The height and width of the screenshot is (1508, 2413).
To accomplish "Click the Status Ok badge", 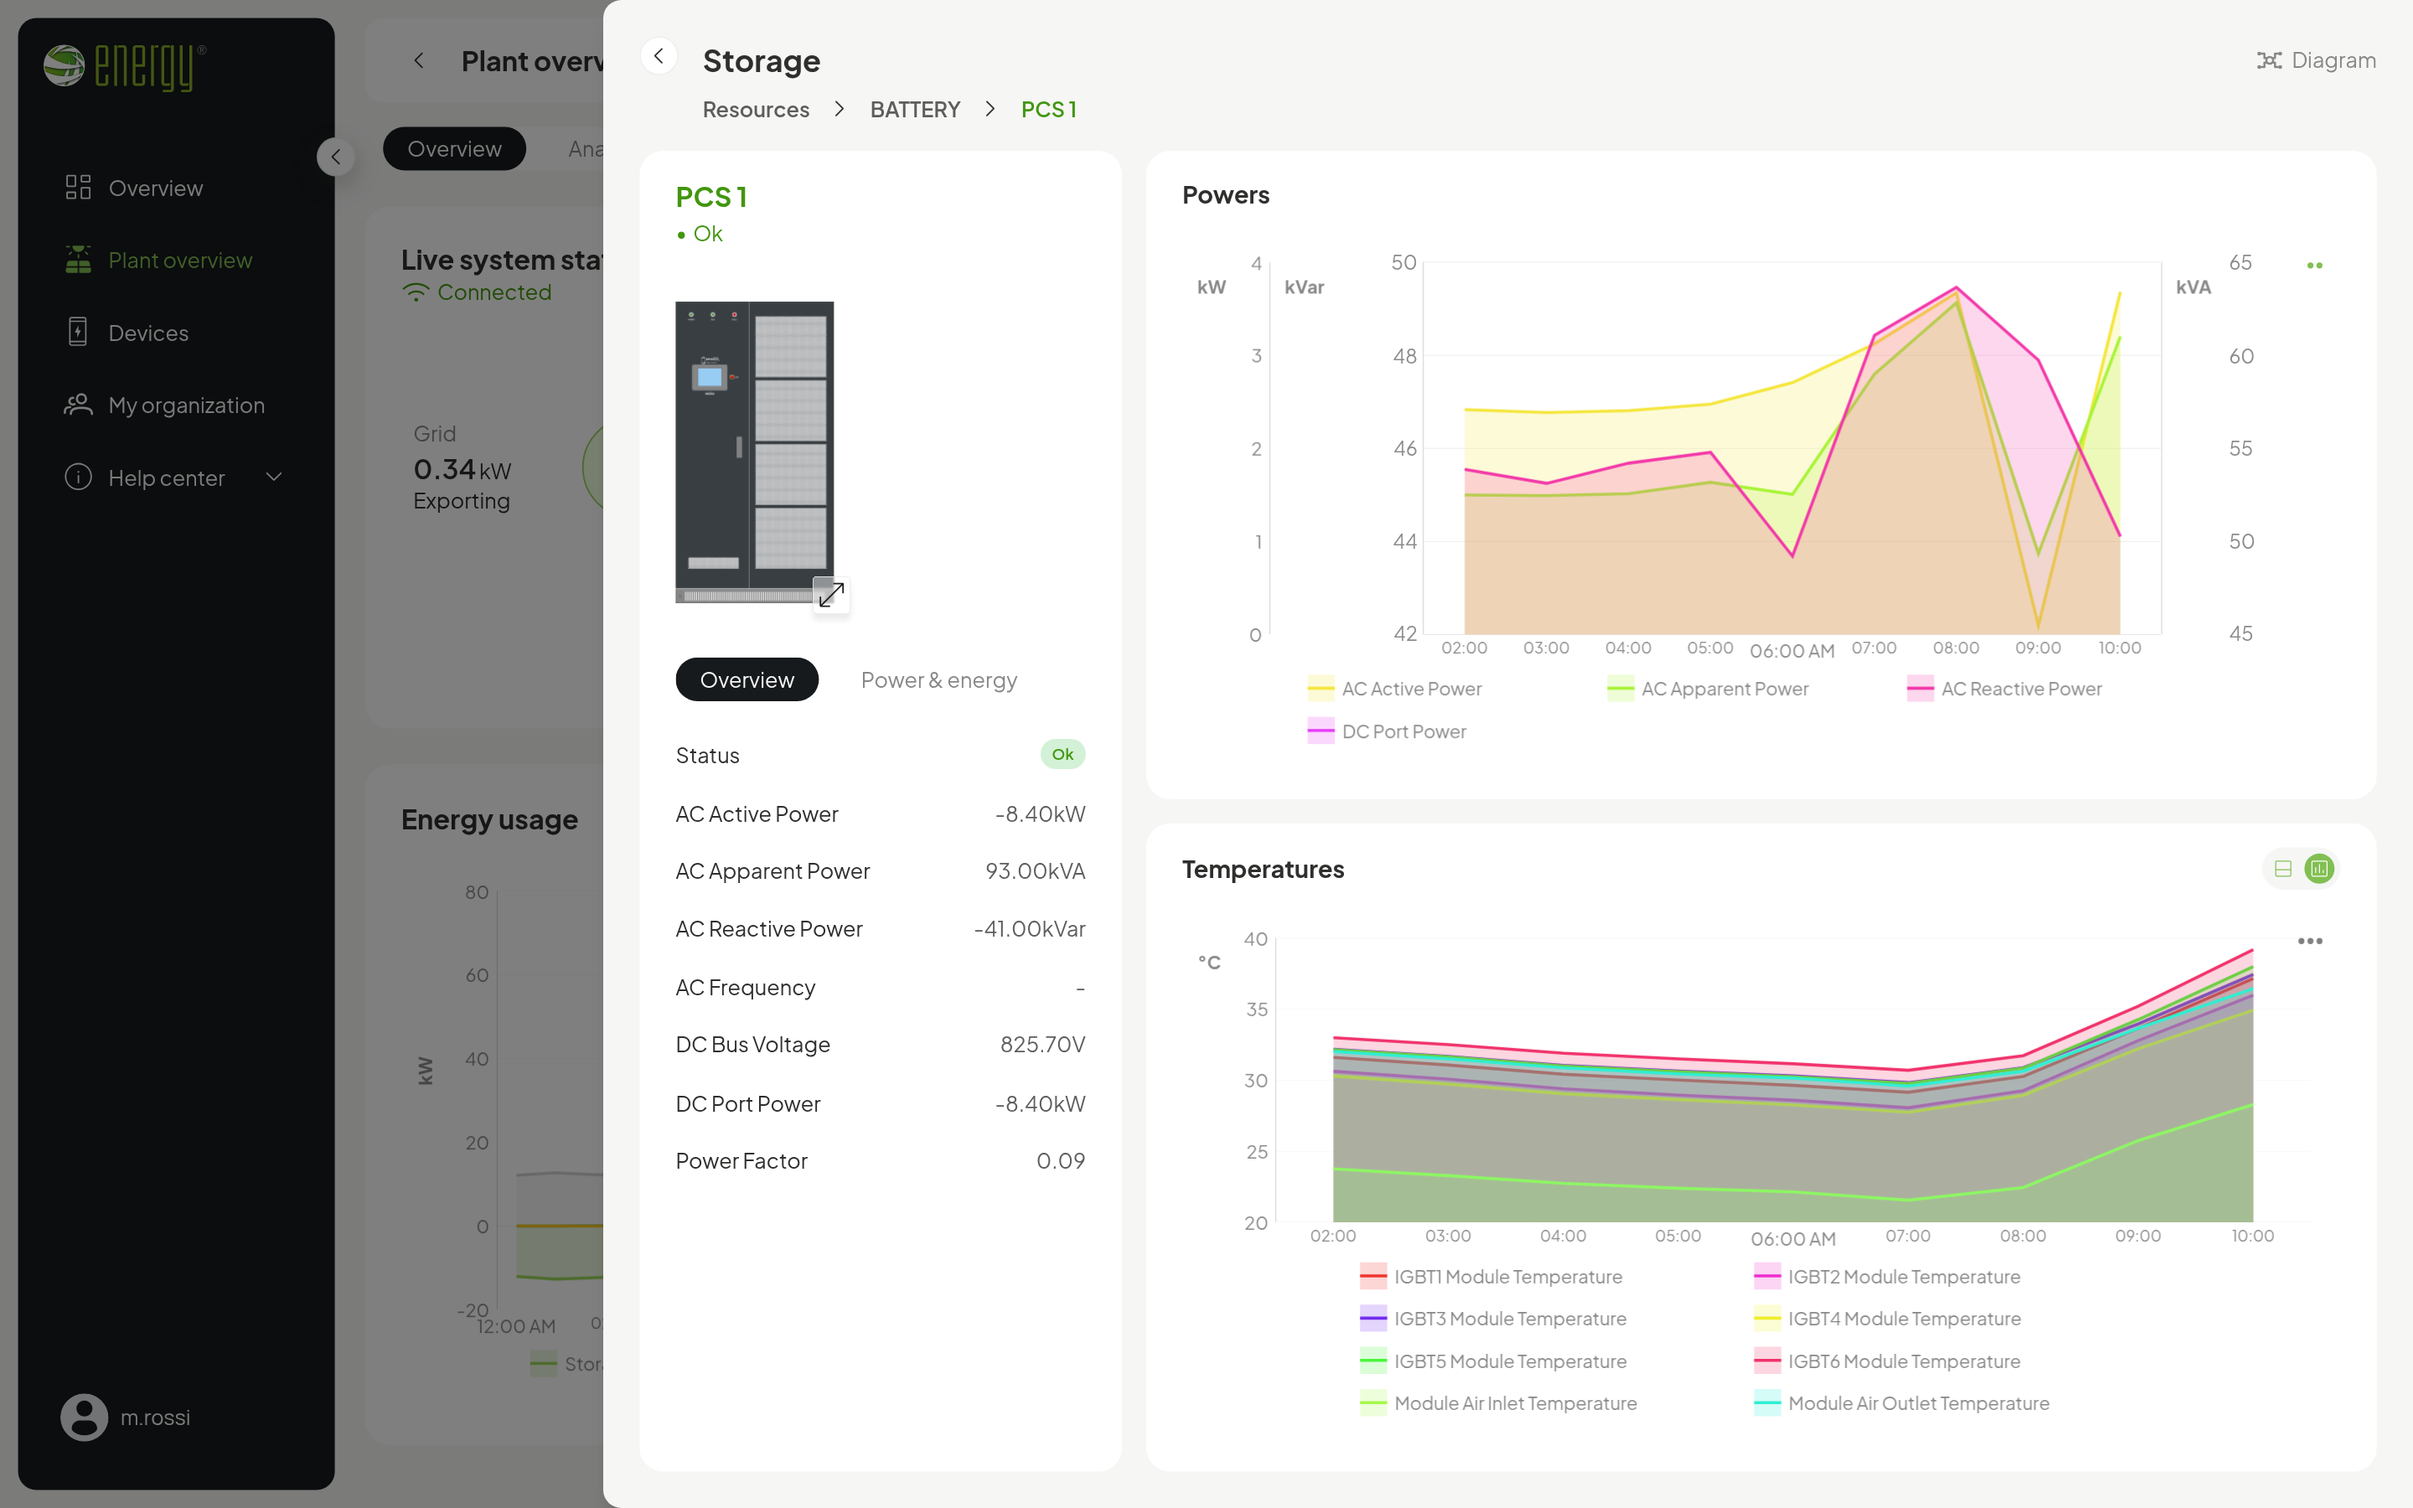I will (x=1062, y=754).
